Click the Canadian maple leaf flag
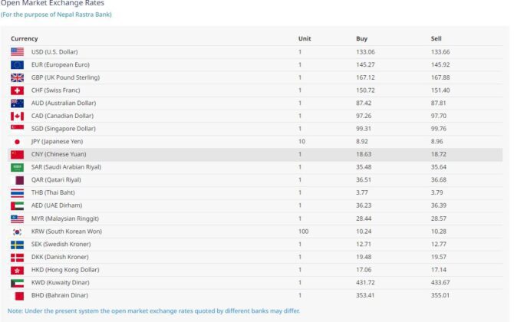The image size is (514, 322). pos(17,116)
